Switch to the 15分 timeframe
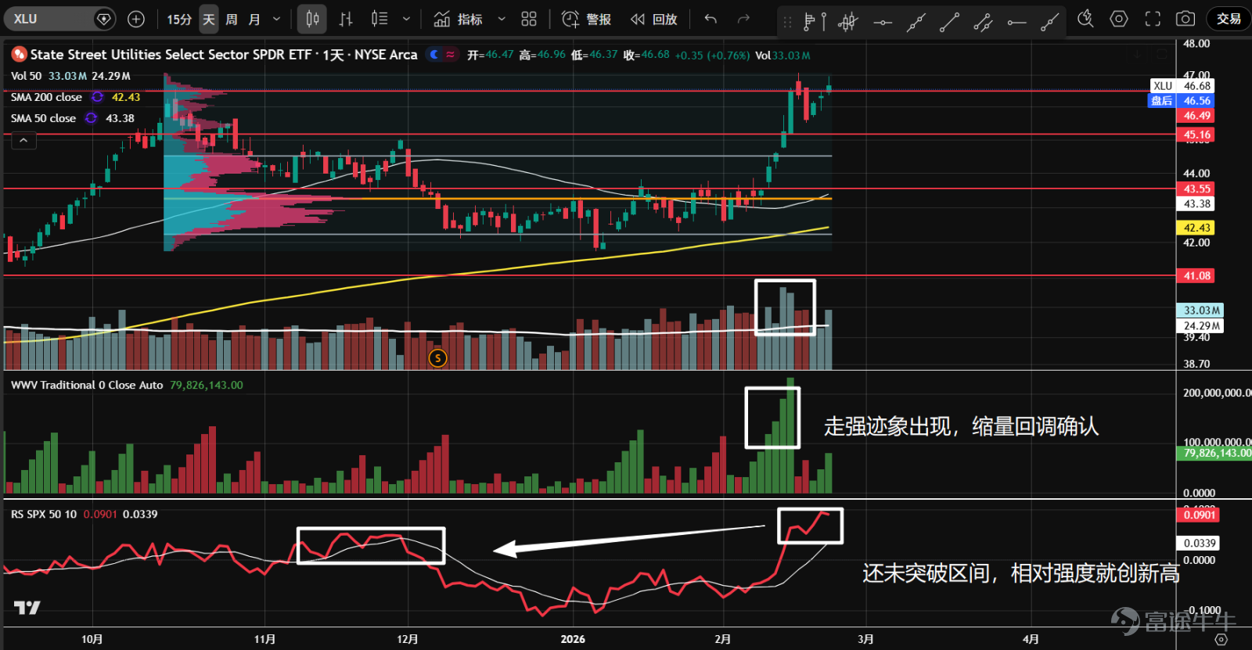This screenshot has width=1252, height=650. pos(179,19)
